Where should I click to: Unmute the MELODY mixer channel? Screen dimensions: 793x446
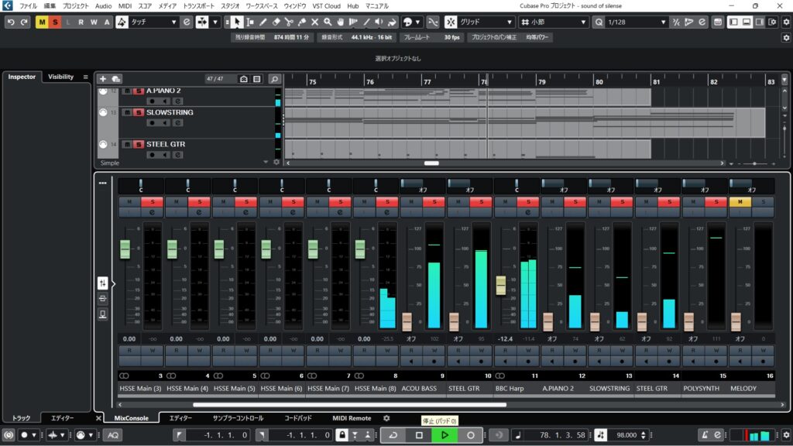(739, 202)
